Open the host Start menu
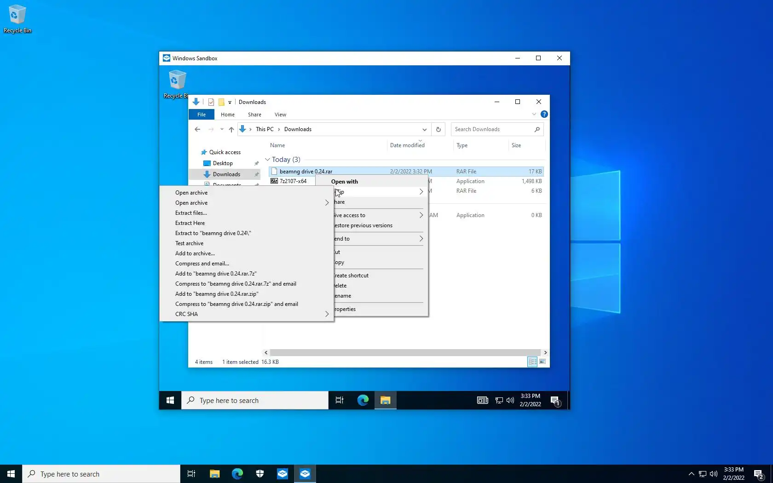The height and width of the screenshot is (483, 773). (11, 474)
